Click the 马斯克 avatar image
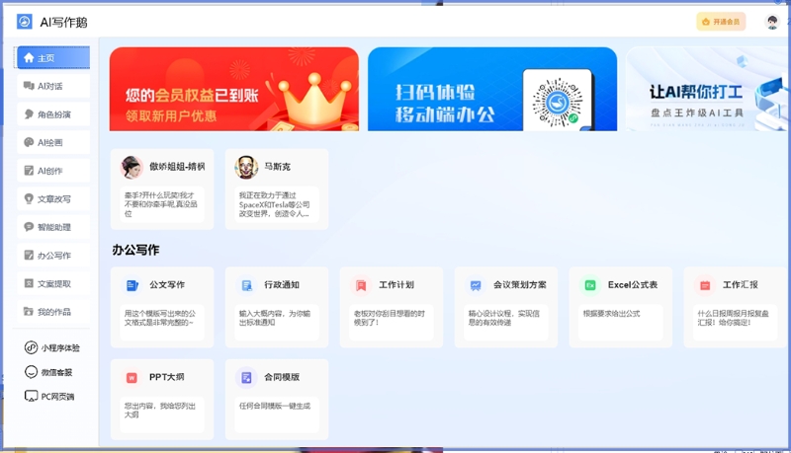The width and height of the screenshot is (791, 453). tap(246, 167)
